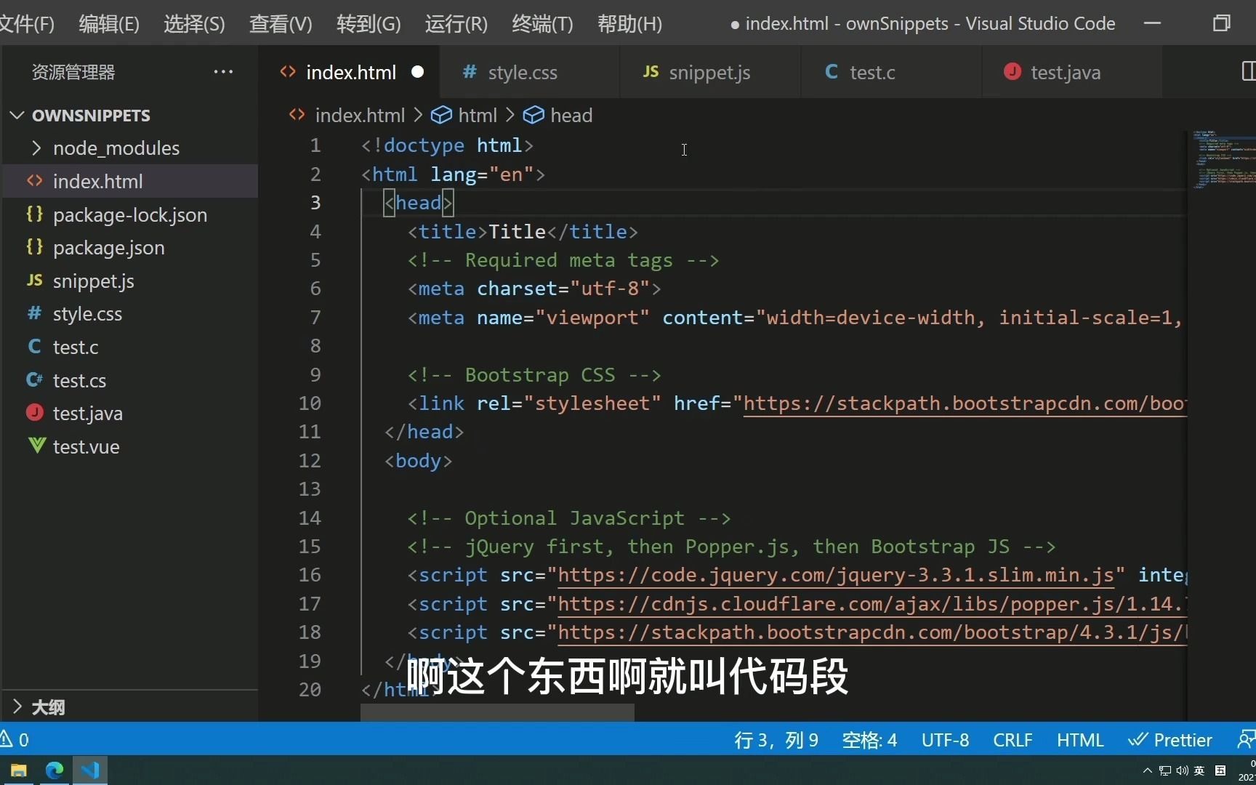Open File Explorer from the taskbar
Screen dimensions: 1256x785
(x=19, y=770)
